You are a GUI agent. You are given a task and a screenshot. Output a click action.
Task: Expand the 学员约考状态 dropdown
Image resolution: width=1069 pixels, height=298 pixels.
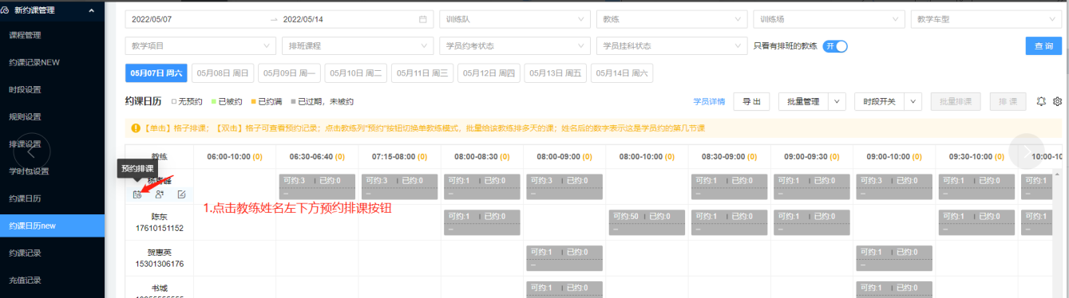coord(513,46)
